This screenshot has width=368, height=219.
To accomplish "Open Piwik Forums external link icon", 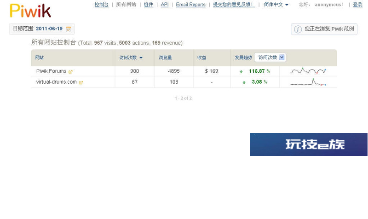I will (x=70, y=72).
